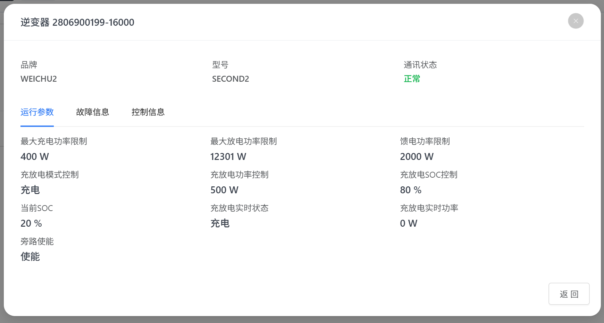Click the 充电 value under 充放电实时状态
Viewport: 604px width, 323px height.
[220, 223]
